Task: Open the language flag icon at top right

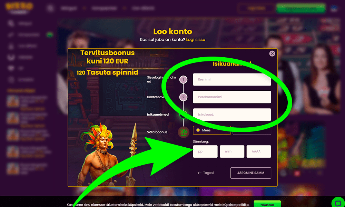Action: point(334,8)
